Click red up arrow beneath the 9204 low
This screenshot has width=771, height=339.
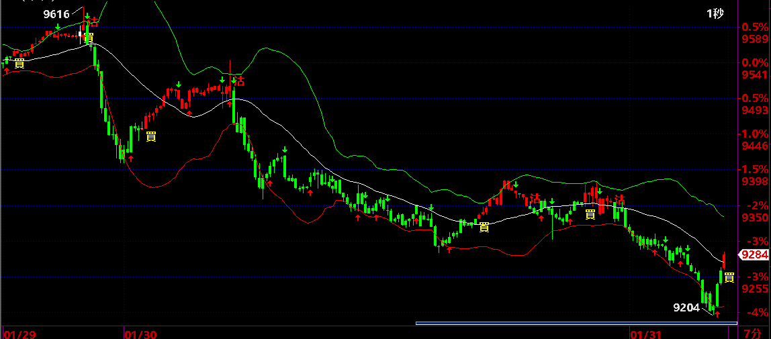click(717, 314)
